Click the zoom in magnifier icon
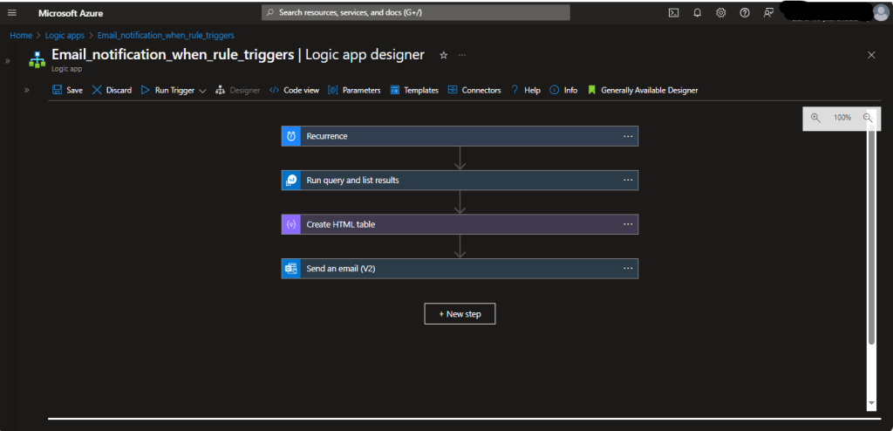 815,118
